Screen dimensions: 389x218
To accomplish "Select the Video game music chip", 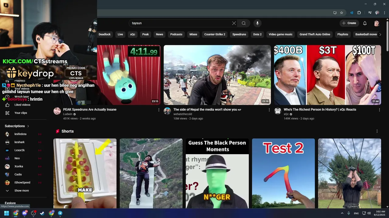I will pyautogui.click(x=281, y=34).
